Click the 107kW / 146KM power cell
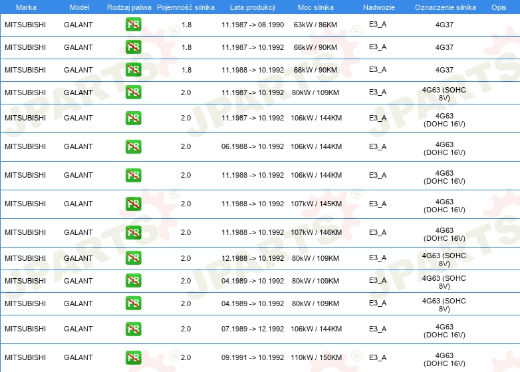This screenshot has height=372, width=520. coord(316,232)
